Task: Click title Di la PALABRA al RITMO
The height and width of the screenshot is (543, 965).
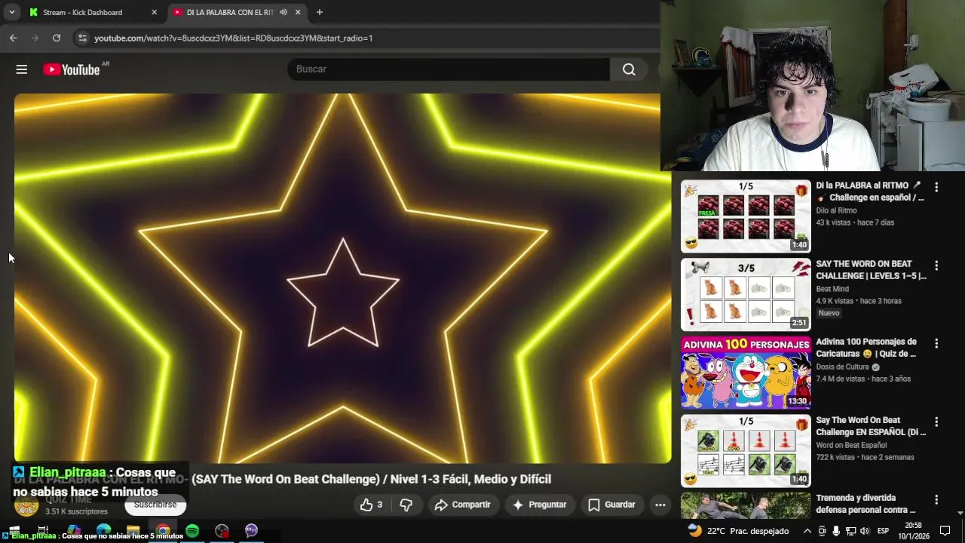Action: [x=870, y=192]
